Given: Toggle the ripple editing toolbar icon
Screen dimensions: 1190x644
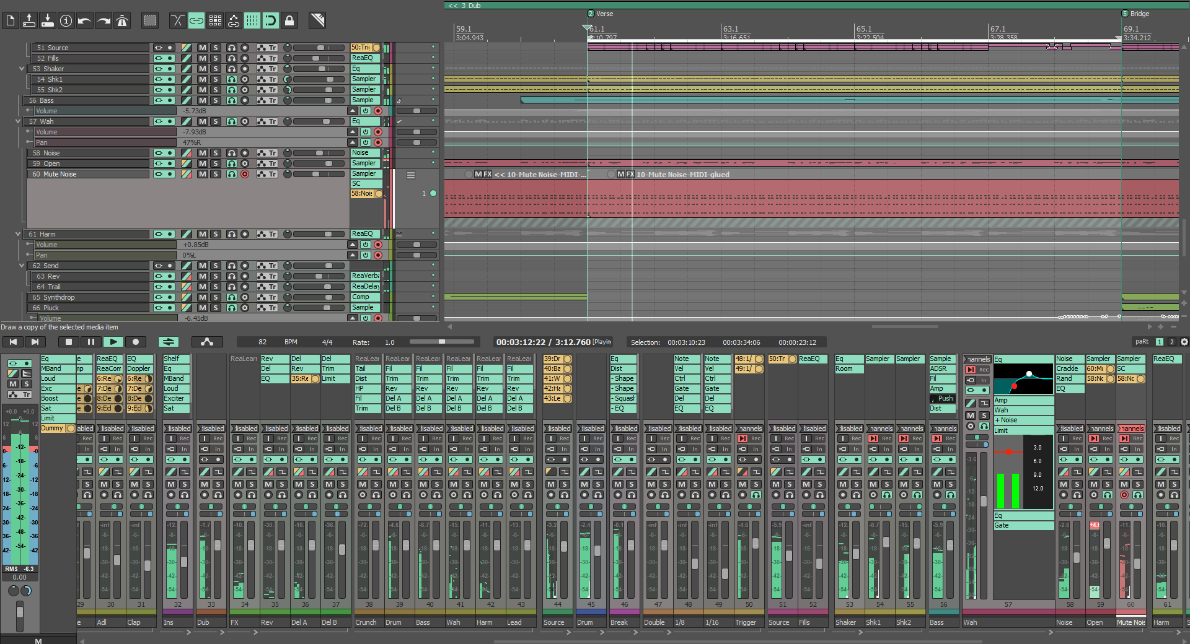Looking at the screenshot, I should 234,20.
